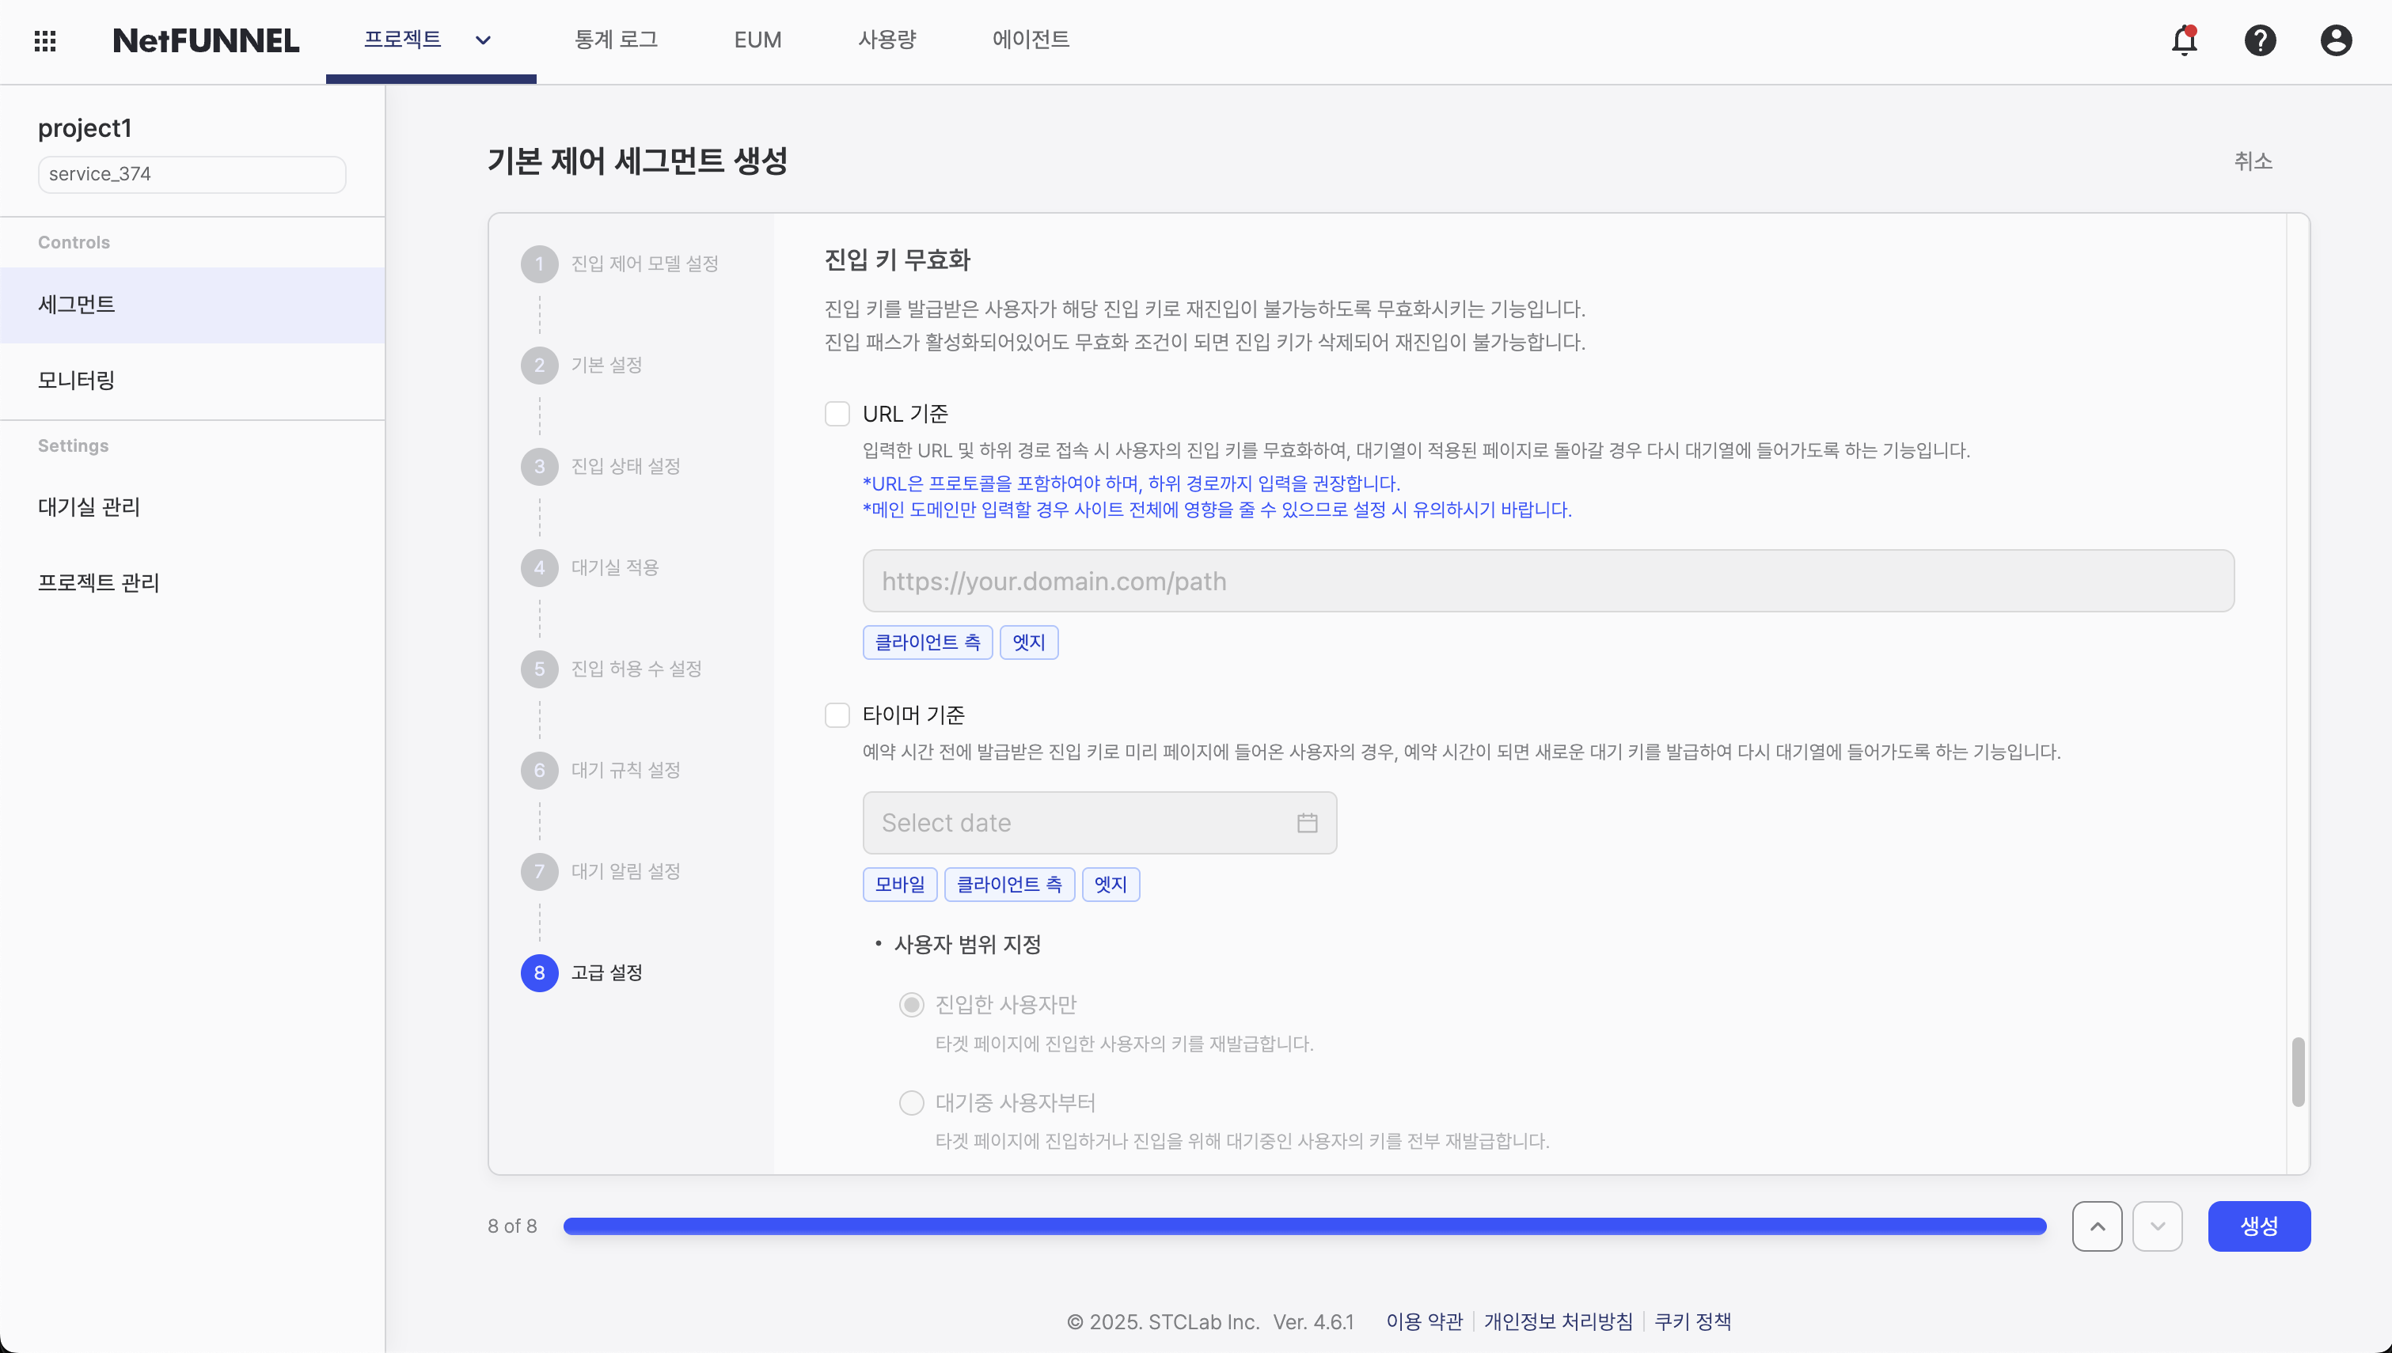The image size is (2392, 1353).
Task: Click step 8 고급 설정 circle
Action: pyautogui.click(x=540, y=972)
